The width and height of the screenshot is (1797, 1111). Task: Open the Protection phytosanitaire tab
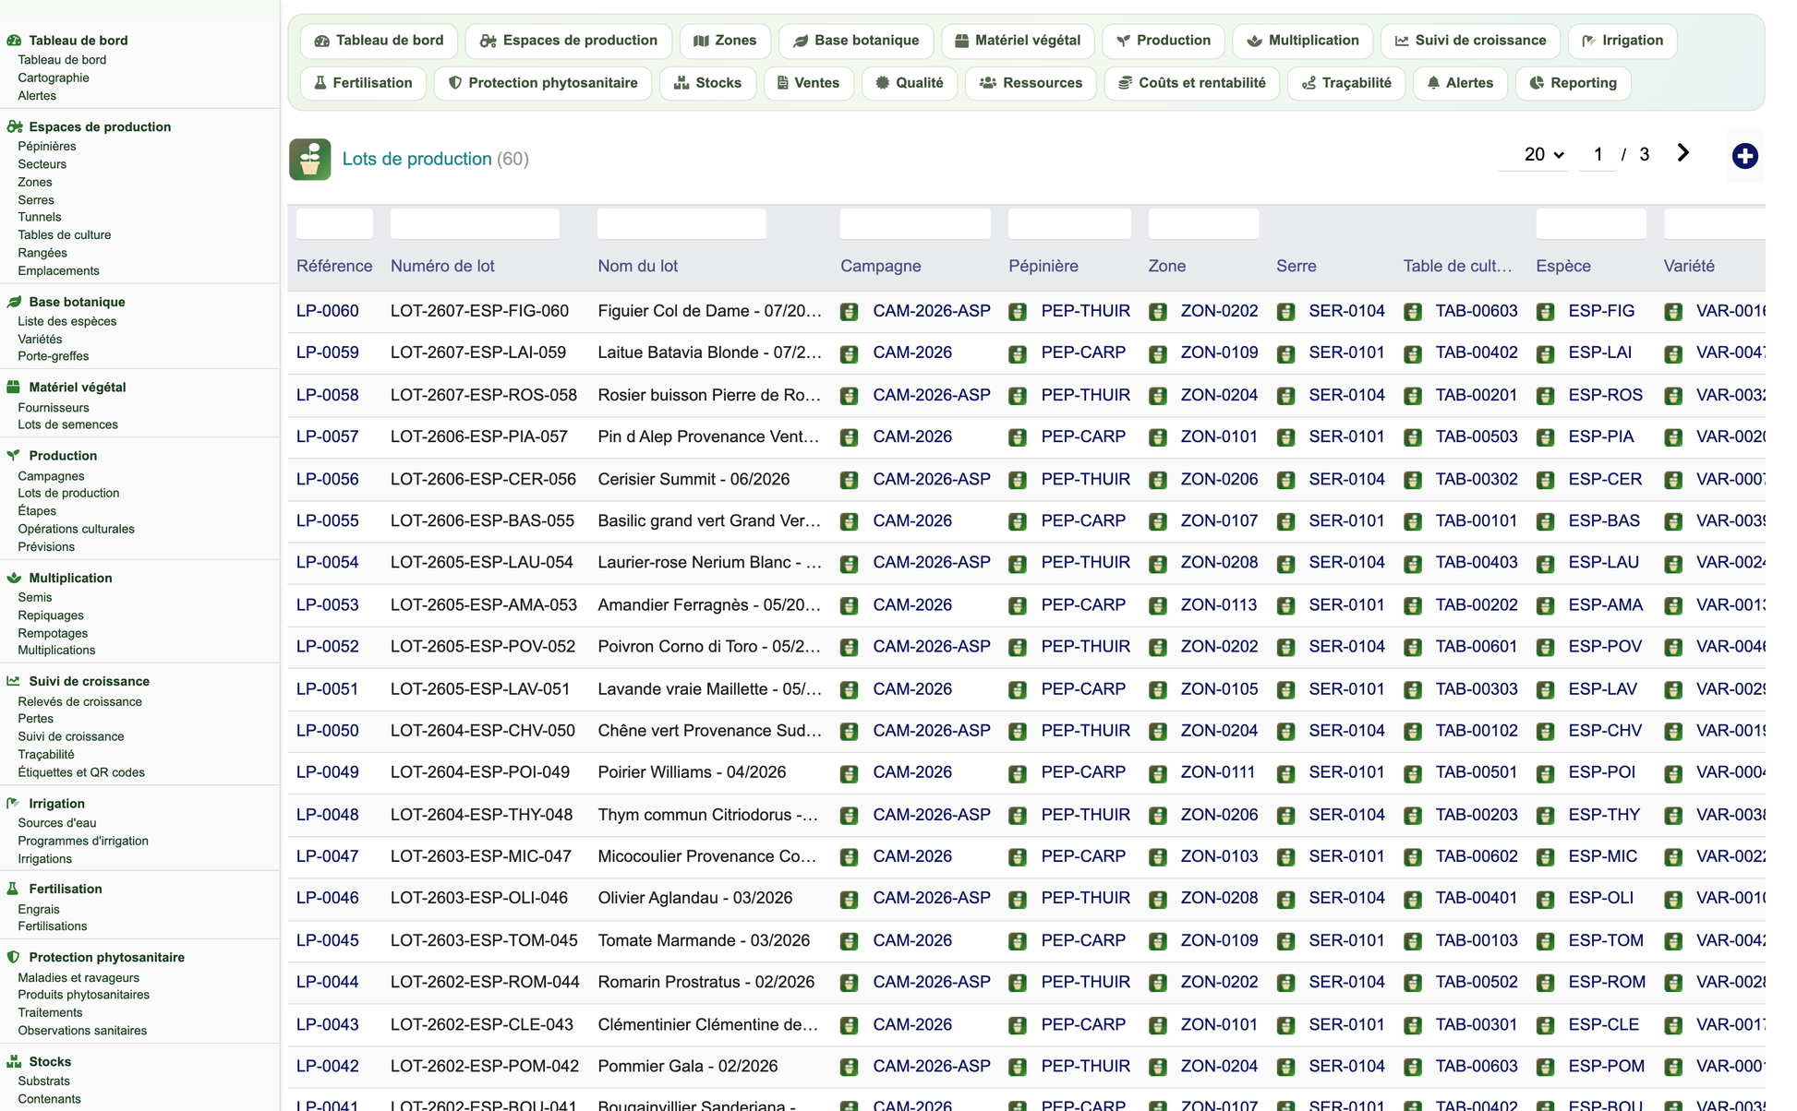[543, 83]
